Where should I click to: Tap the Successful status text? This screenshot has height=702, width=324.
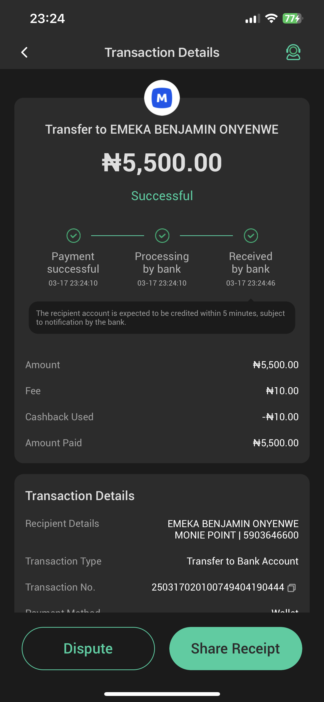pos(162,196)
